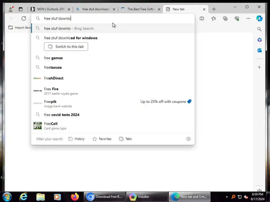Switch to Download Free R... taskbar window

coord(105,197)
